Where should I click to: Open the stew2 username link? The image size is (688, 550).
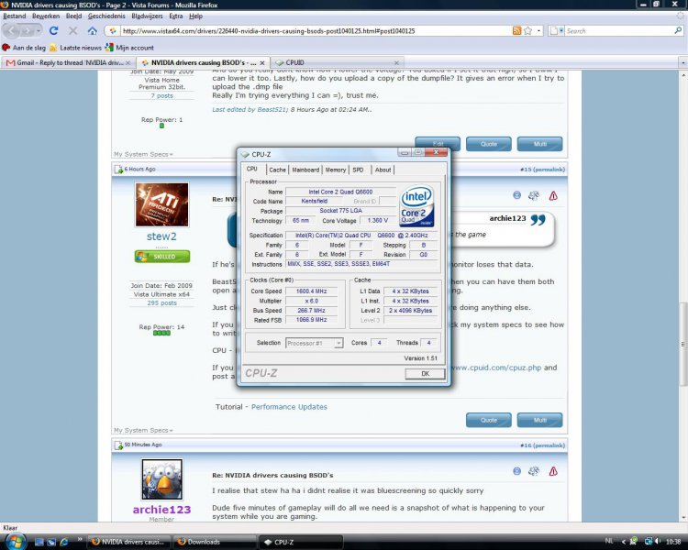tap(161, 236)
